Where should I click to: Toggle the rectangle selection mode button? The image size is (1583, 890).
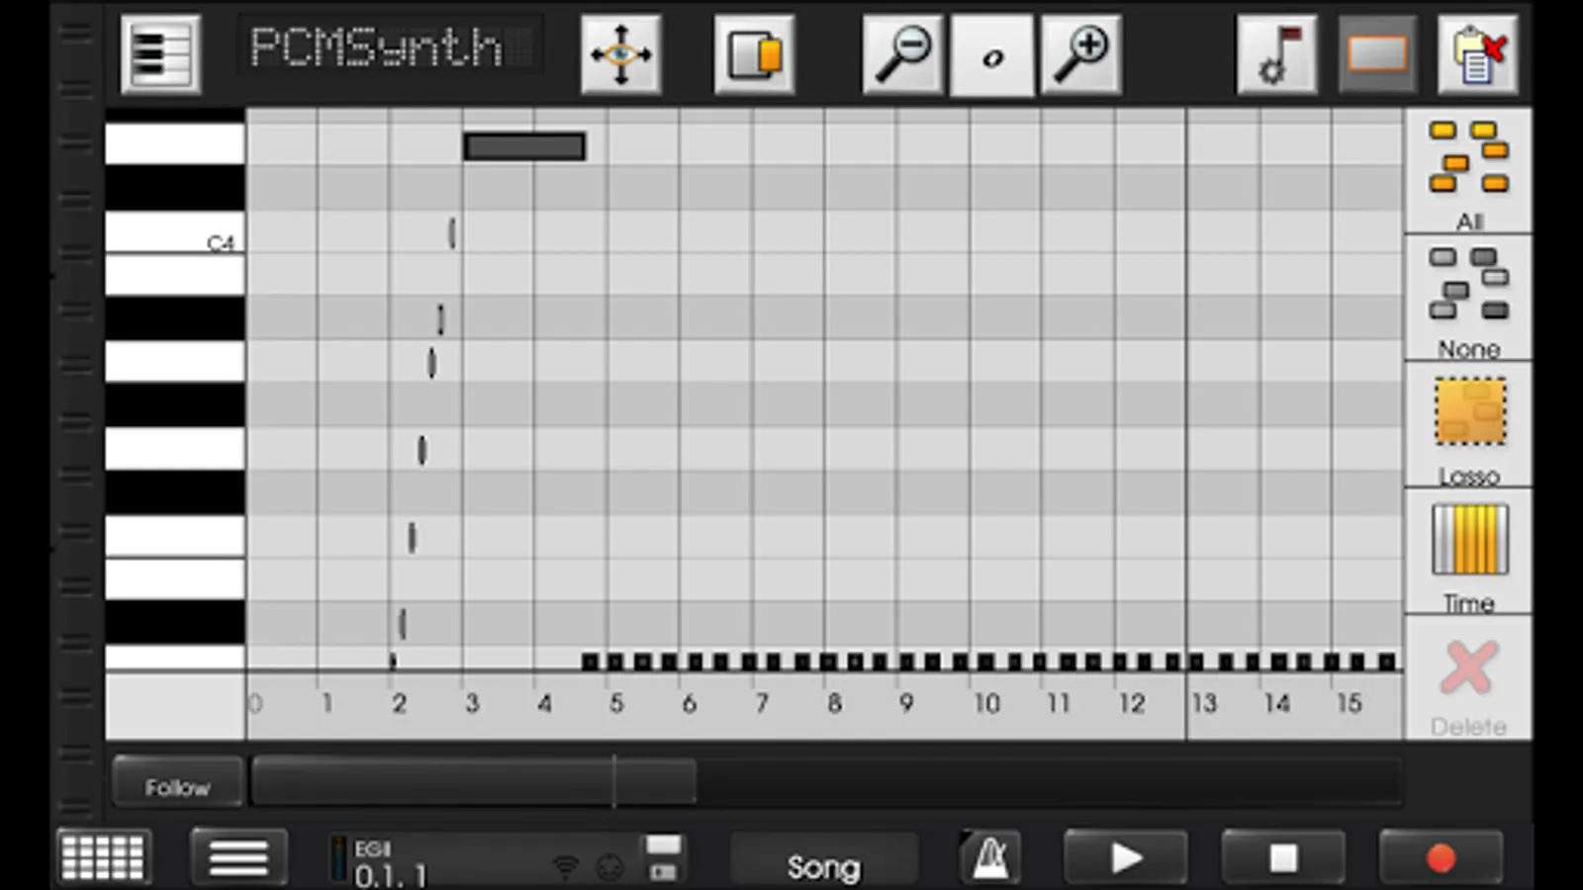[1377, 54]
